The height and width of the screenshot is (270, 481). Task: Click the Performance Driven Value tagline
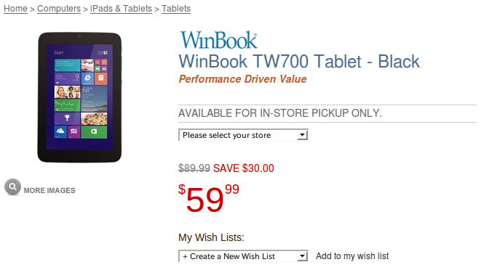[x=242, y=79]
